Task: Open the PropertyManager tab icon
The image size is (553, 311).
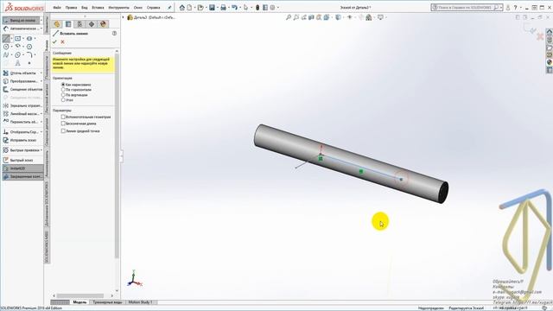Action: coord(68,24)
